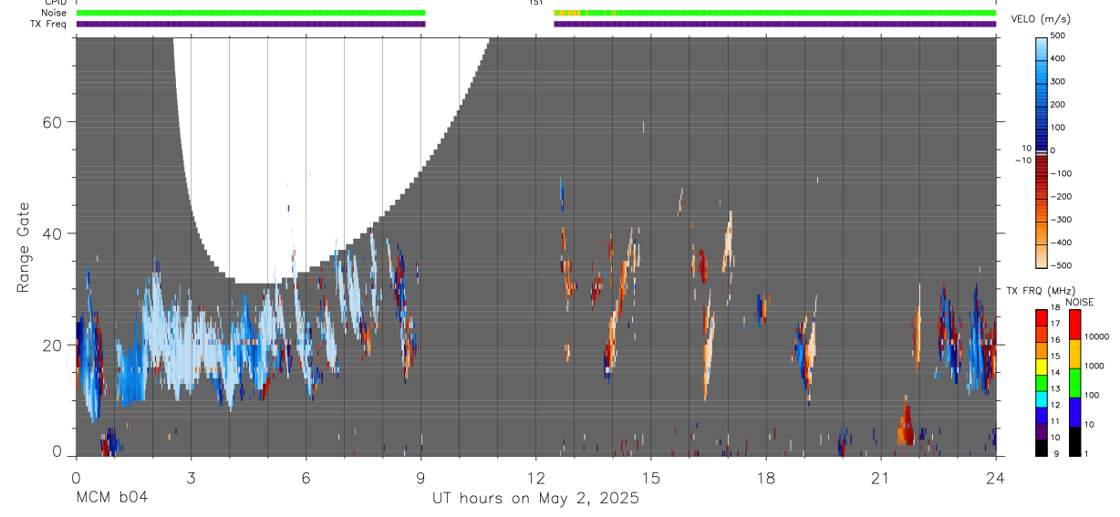Click the 'VELO (m/s)' colorbar title
The width and height of the screenshot is (1120, 517).
pos(1042,19)
